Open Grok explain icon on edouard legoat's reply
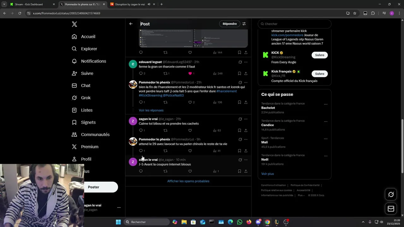This screenshot has height=227, width=404. (240, 62)
